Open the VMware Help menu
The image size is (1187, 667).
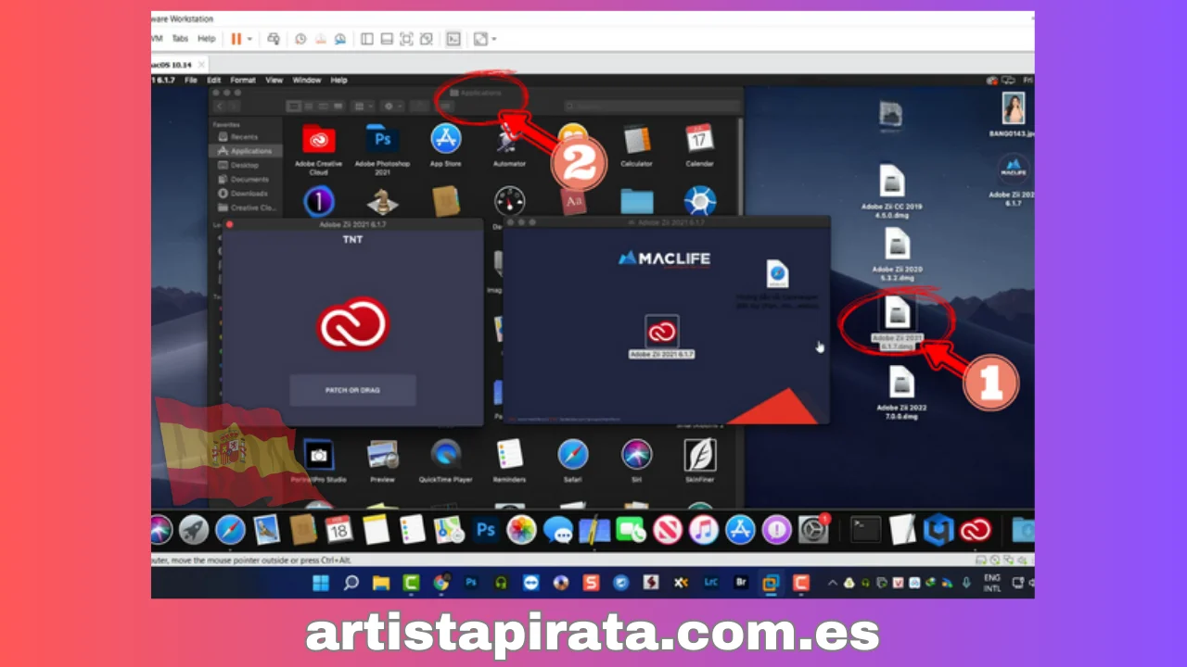click(206, 39)
